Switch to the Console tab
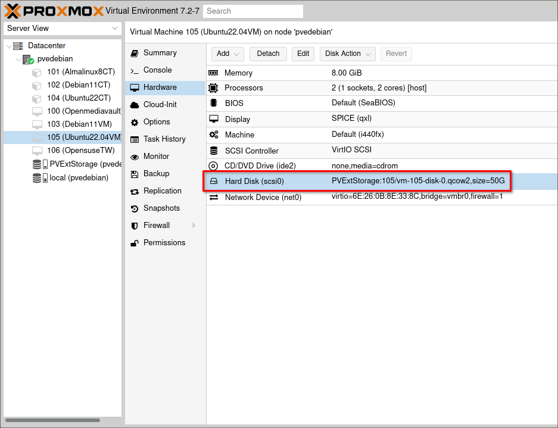This screenshot has height=428, width=558. 166,70
